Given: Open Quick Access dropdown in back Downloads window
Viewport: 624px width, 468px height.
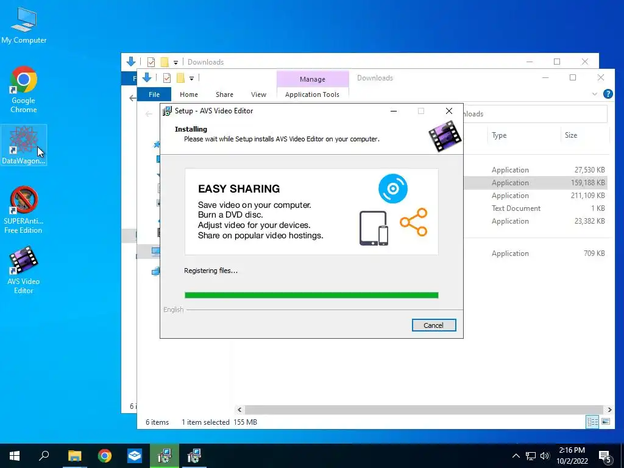Looking at the screenshot, I should click(175, 62).
